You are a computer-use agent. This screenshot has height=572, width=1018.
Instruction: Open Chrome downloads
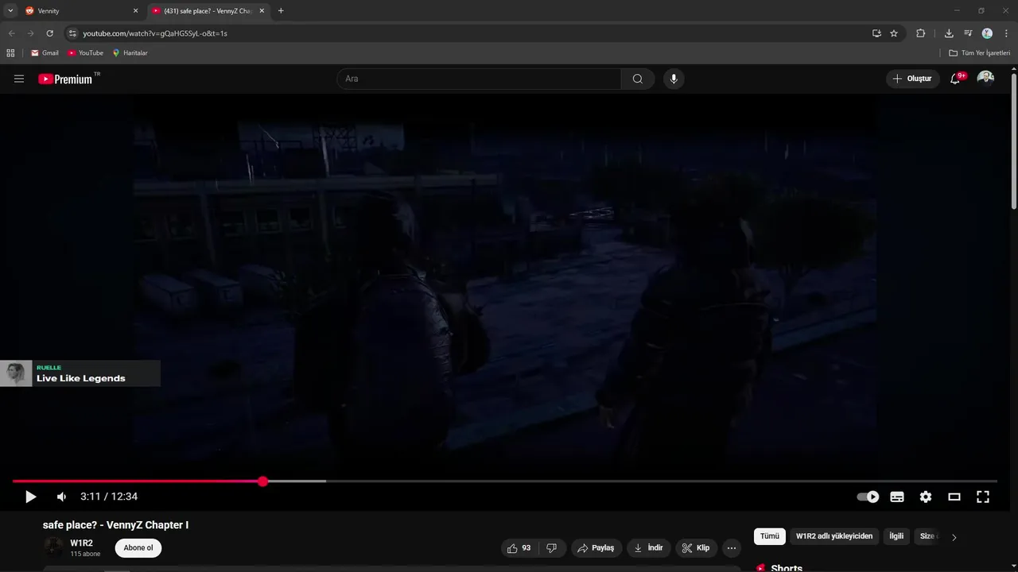[949, 33]
